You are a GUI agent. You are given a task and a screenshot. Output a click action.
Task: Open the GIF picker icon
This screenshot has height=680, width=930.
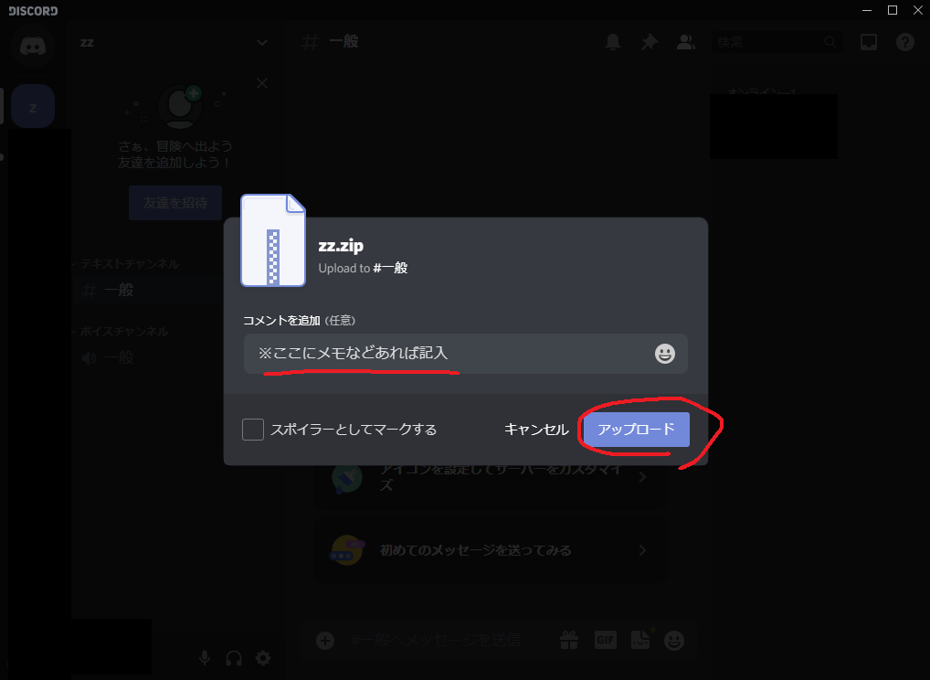[606, 640]
